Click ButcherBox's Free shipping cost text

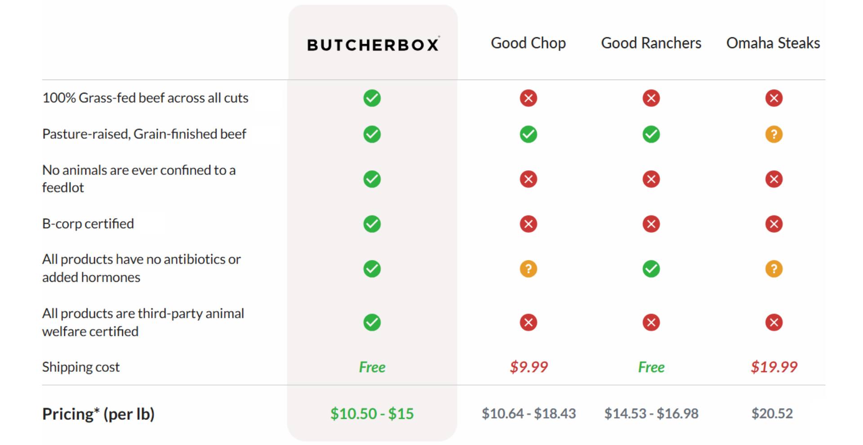click(372, 367)
